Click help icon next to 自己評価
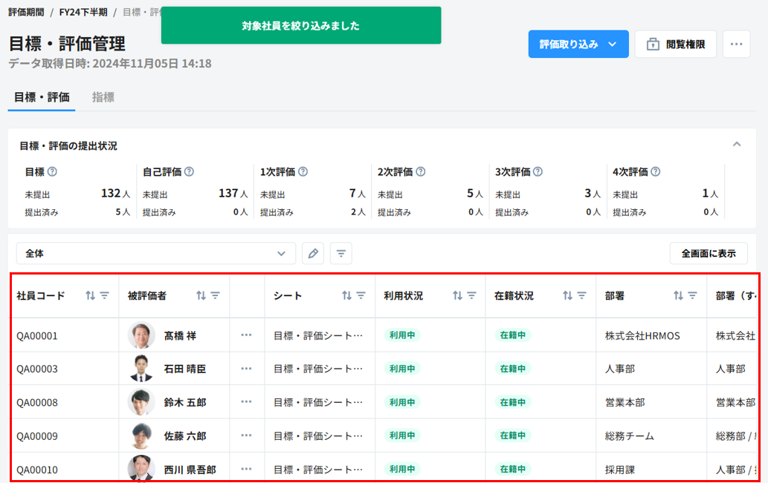Image resolution: width=768 pixels, height=483 pixels. pyautogui.click(x=189, y=171)
